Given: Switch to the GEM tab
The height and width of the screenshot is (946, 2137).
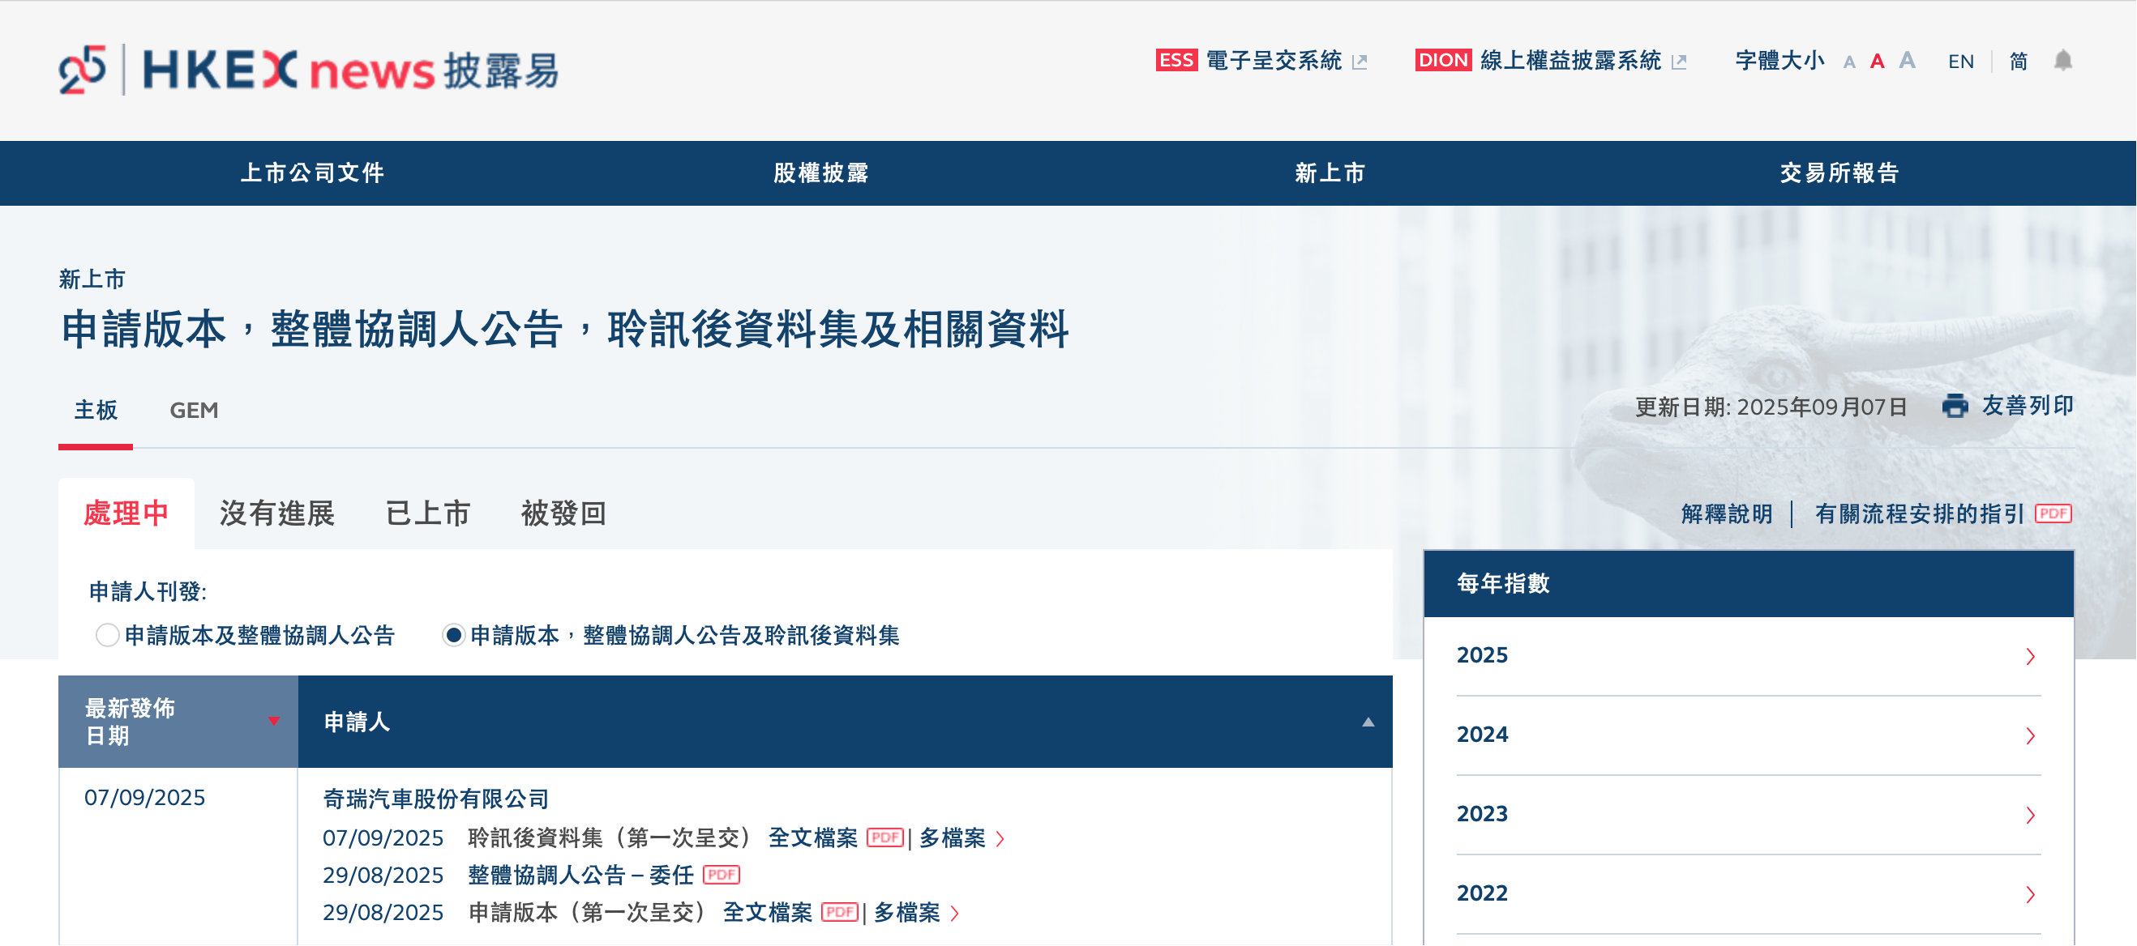Looking at the screenshot, I should pyautogui.click(x=193, y=410).
